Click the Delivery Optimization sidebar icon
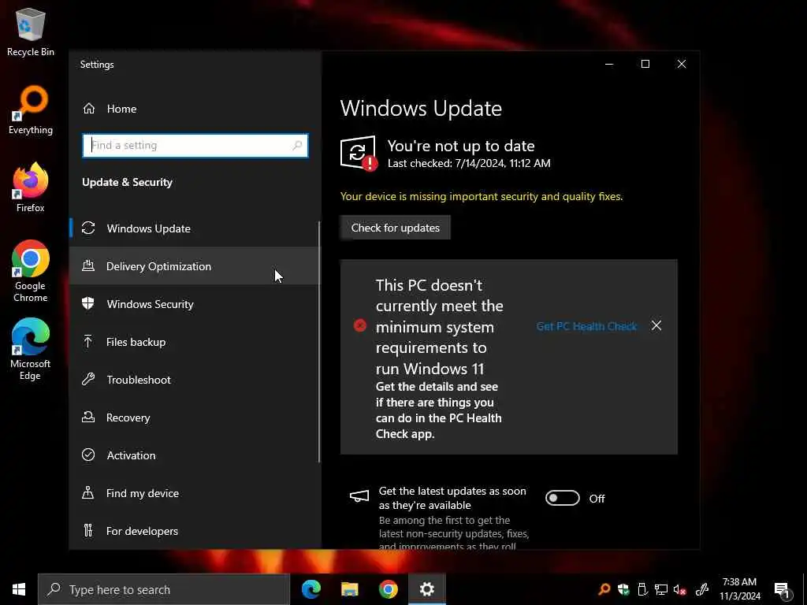This screenshot has height=605, width=807. coord(88,266)
